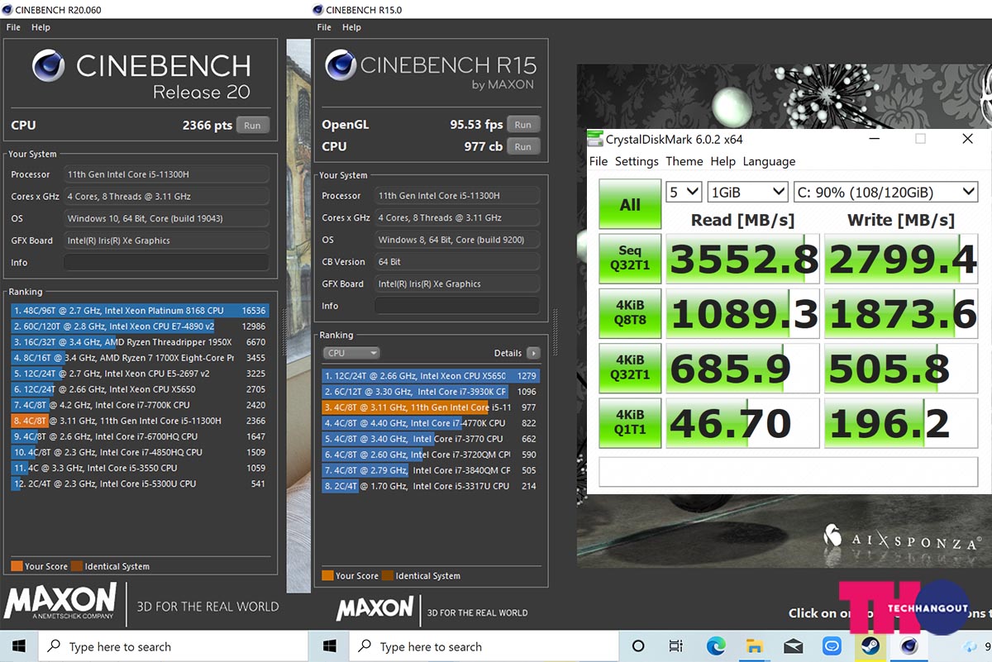Click second 'Type here to search' box
This screenshot has height=662, width=992.
click(484, 646)
